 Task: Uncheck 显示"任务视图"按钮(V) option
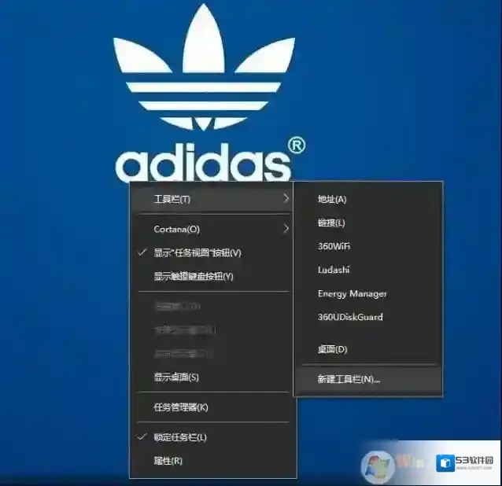point(197,252)
